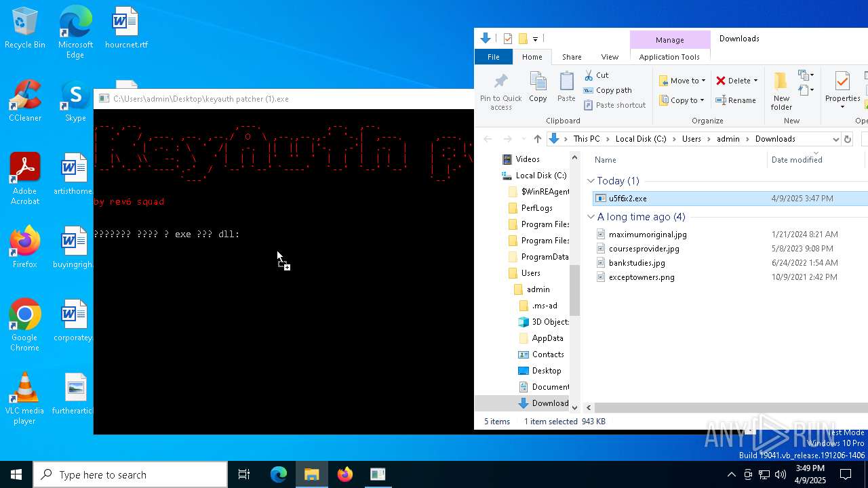Screen dimensions: 868x488
Task: Switch to the Home ribbon tab
Action: tap(532, 57)
